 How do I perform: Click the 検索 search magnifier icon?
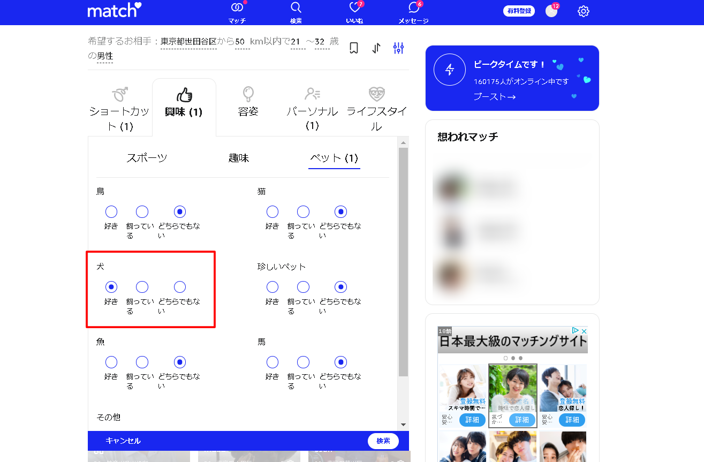[296, 8]
